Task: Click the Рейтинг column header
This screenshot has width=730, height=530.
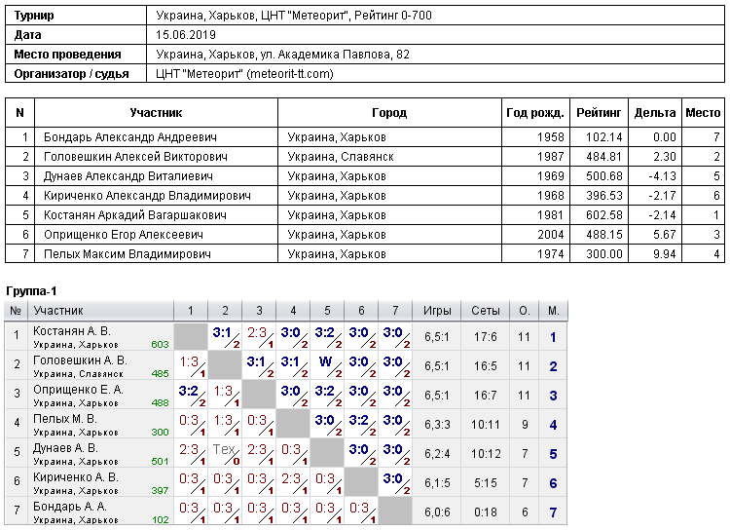Action: [x=599, y=112]
